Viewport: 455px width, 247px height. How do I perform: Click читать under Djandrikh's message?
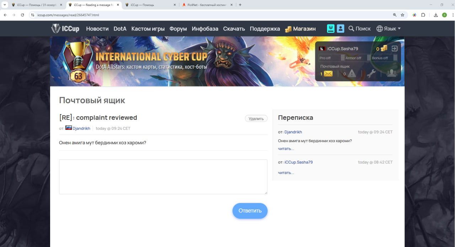286,148
